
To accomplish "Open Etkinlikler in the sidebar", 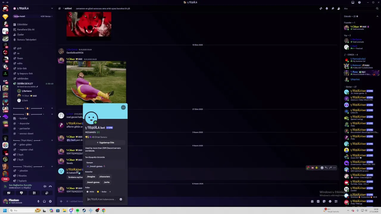I will click(x=33, y=24).
